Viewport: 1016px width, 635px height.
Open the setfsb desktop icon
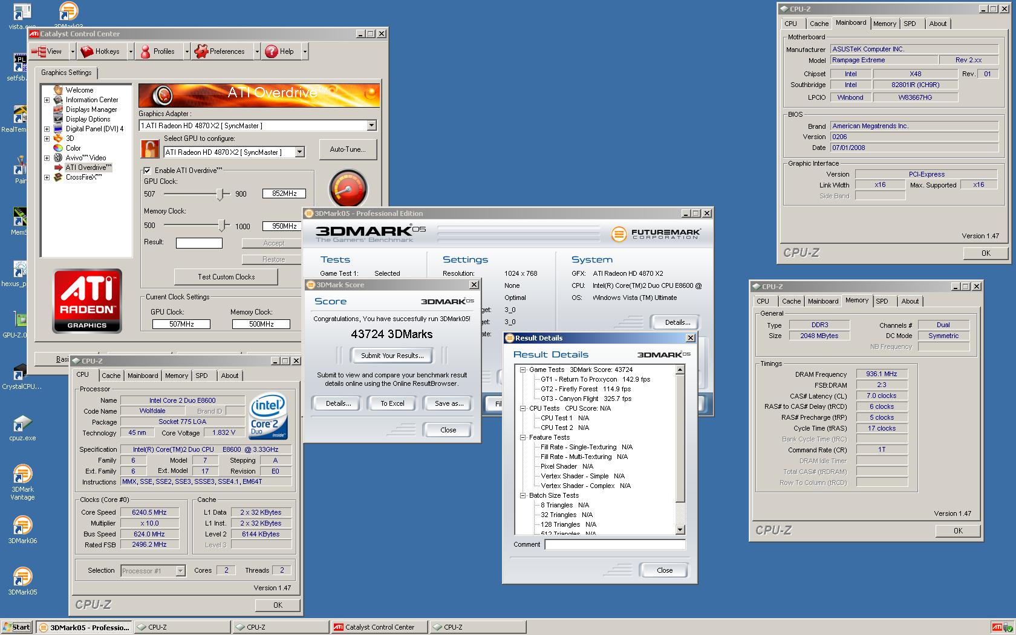tap(20, 63)
